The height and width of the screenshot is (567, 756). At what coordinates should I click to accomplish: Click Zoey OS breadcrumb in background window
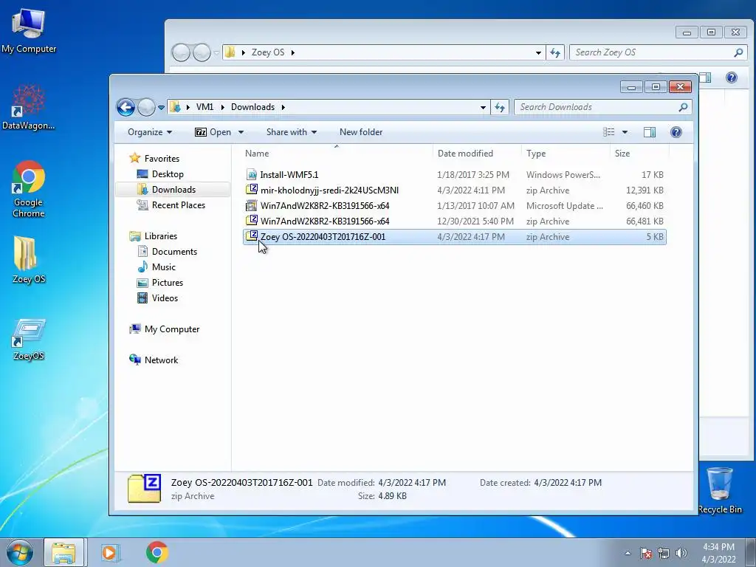pyautogui.click(x=267, y=52)
